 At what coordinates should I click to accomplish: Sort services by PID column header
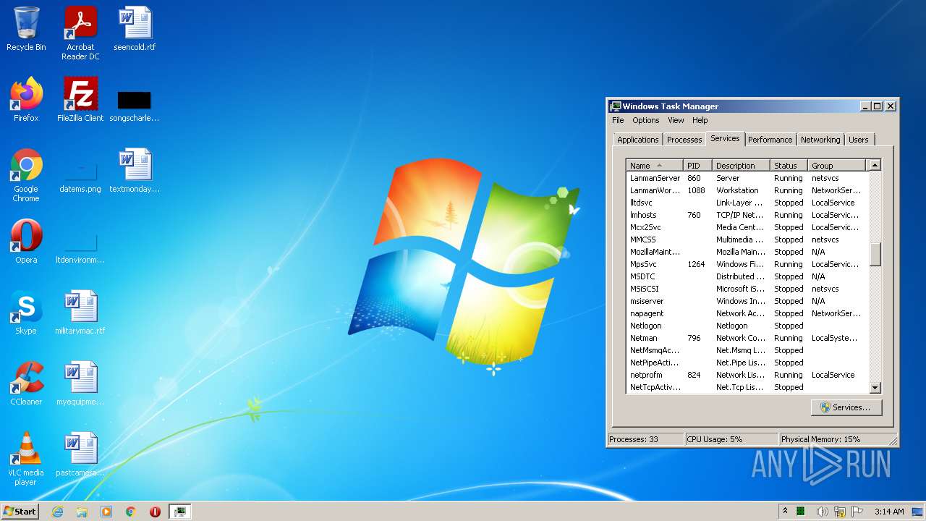(x=697, y=166)
